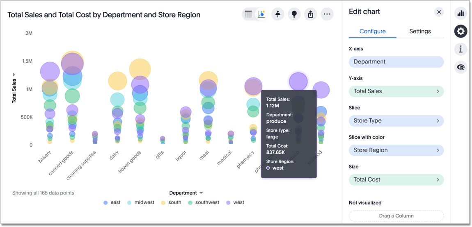Click the south legend color swatch
The image size is (472, 227).
(x=163, y=203)
